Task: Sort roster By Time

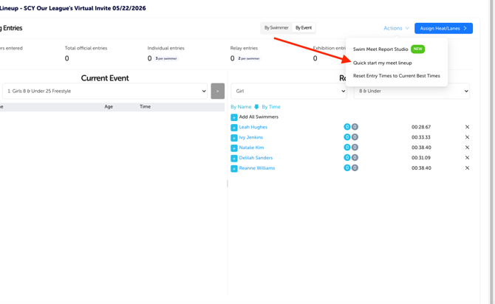Action: click(271, 107)
